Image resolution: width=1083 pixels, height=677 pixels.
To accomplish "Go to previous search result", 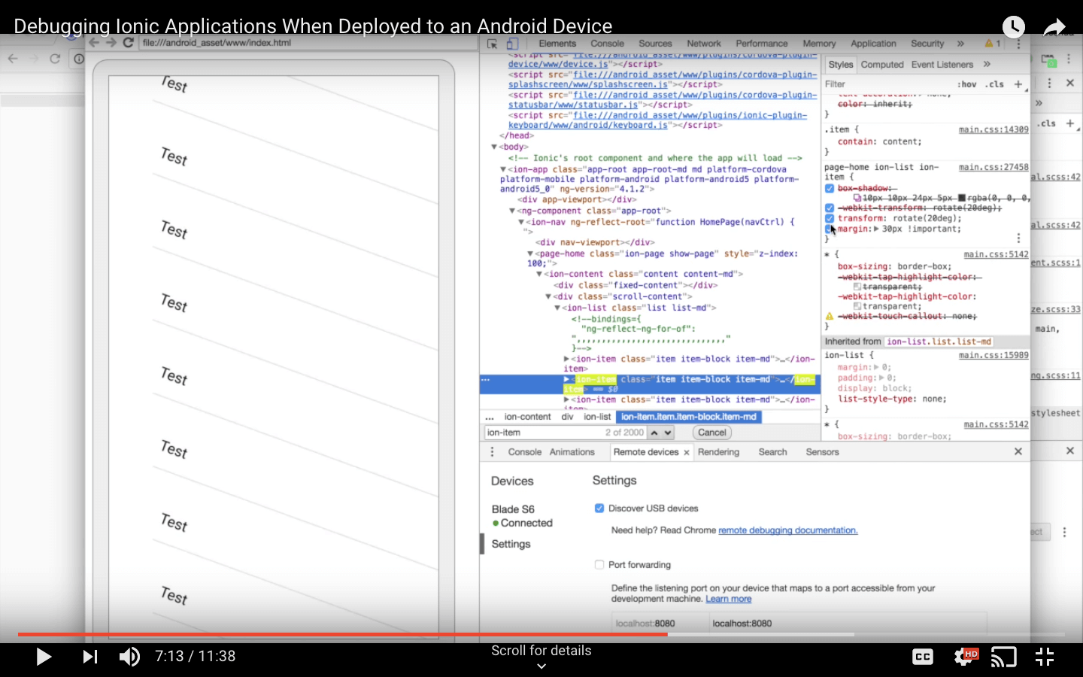I will click(654, 433).
